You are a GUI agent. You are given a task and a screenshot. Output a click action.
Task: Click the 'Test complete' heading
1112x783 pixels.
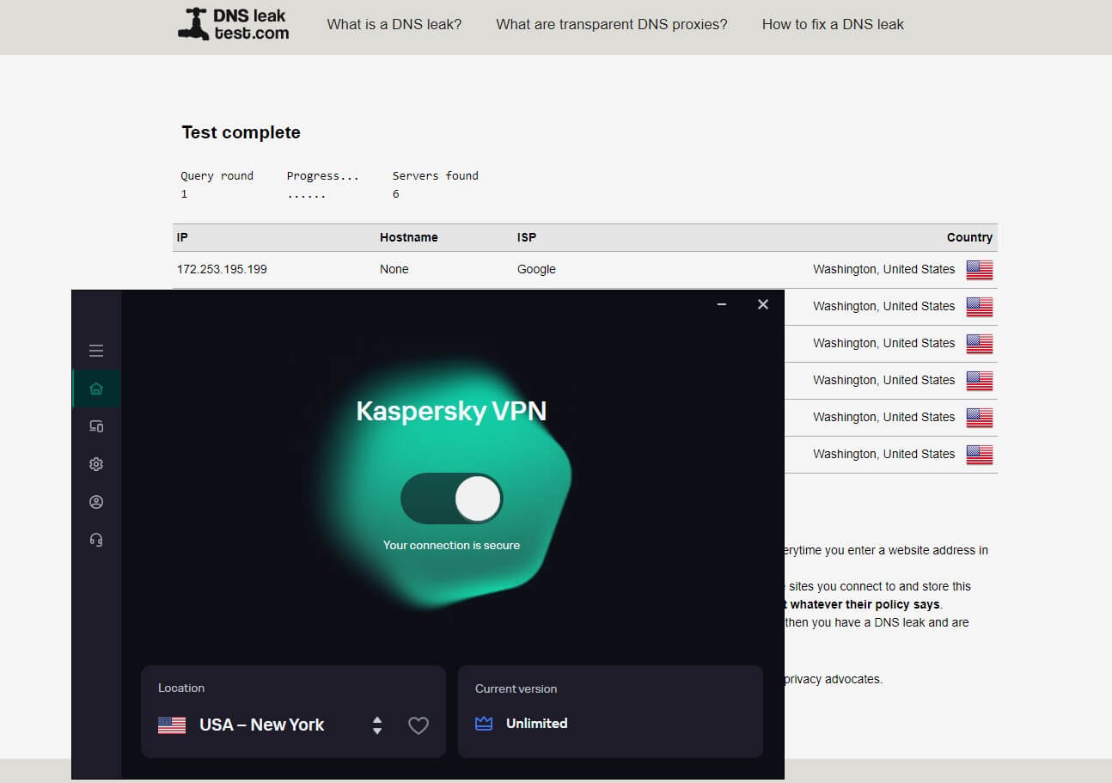coord(241,132)
